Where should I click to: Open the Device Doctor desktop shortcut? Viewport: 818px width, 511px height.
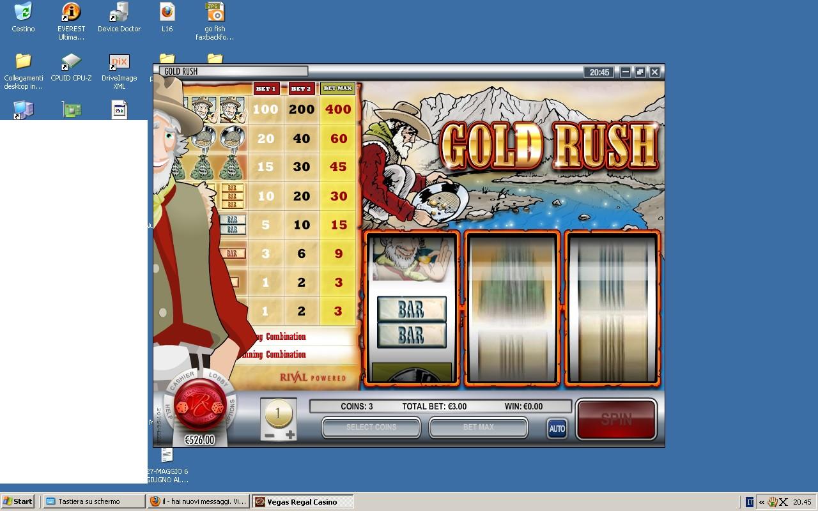click(x=119, y=17)
